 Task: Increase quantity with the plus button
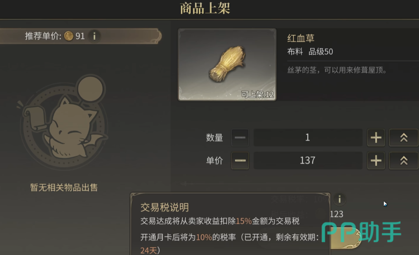(376, 137)
